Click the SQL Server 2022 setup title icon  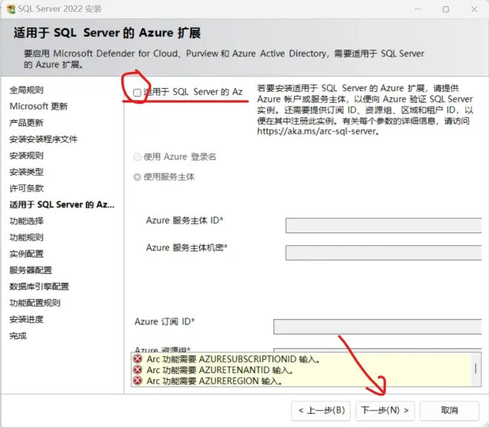pos(11,9)
